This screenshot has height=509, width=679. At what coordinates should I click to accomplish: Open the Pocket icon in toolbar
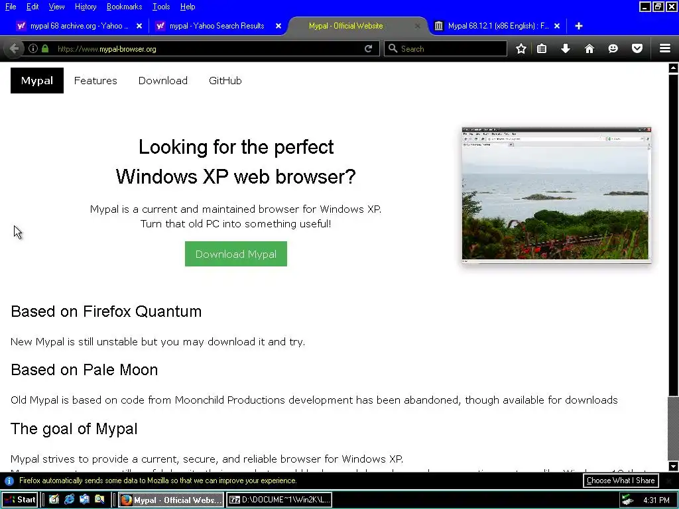637,48
